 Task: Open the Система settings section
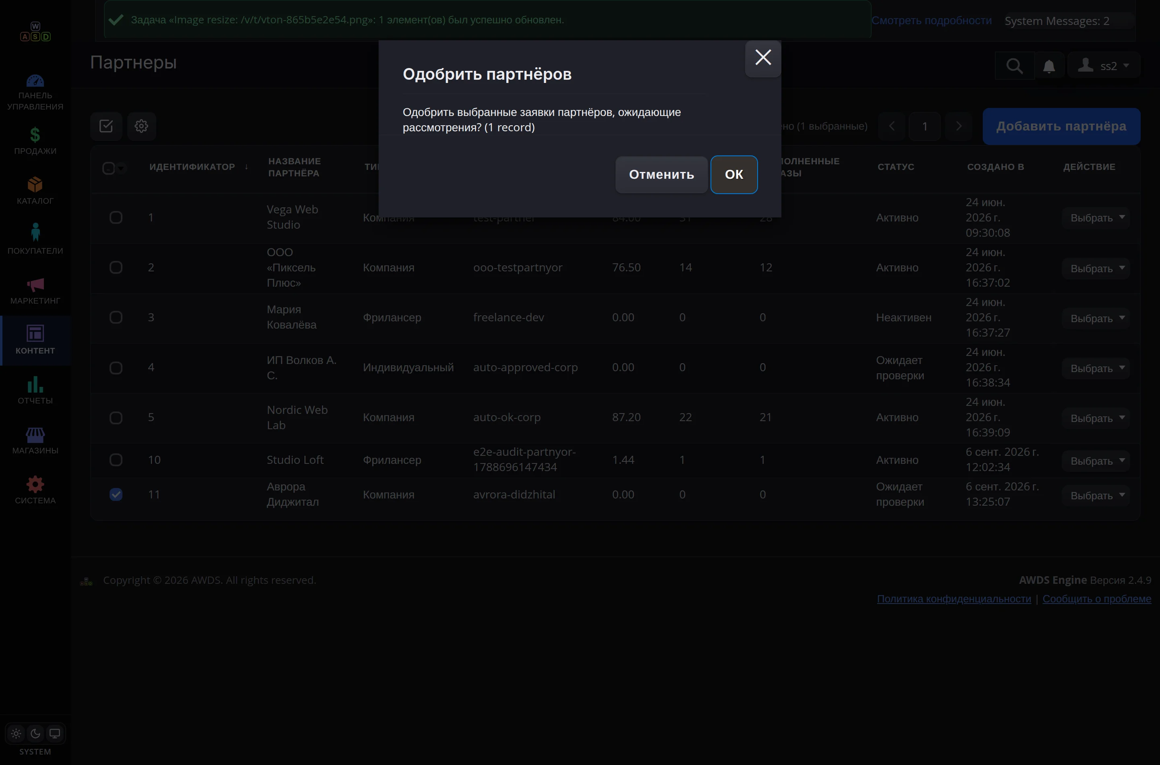(35, 490)
